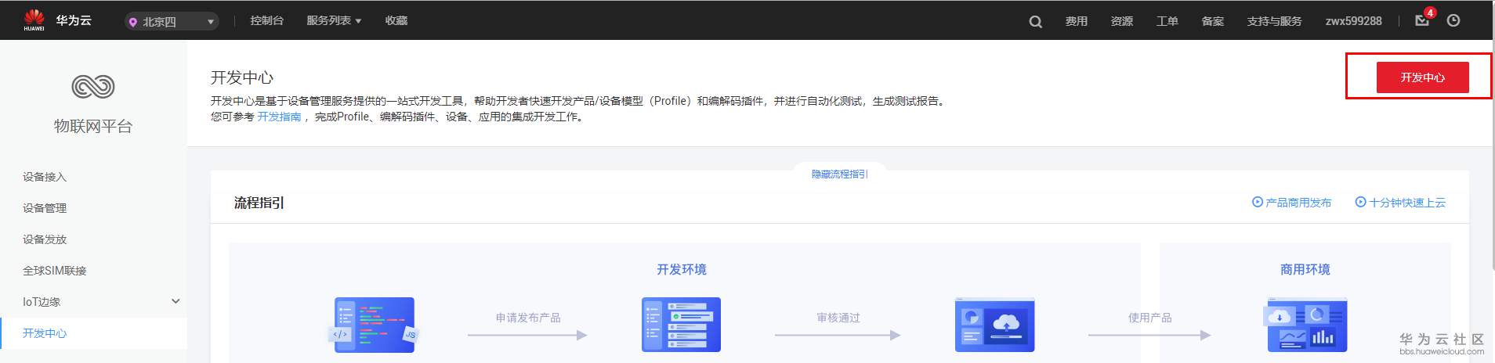The height and width of the screenshot is (363, 1495).
Task: Click the 流程指引 section title
Action: [x=259, y=203]
